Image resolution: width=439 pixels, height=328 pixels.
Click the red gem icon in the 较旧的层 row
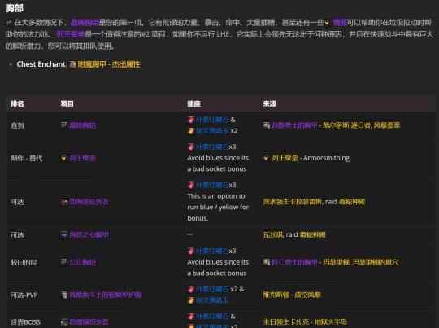(x=191, y=251)
